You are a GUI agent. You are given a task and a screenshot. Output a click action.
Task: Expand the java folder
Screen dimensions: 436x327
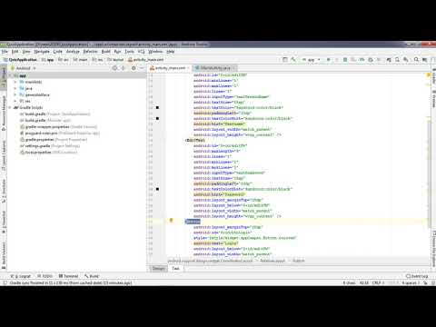[x=15, y=88]
